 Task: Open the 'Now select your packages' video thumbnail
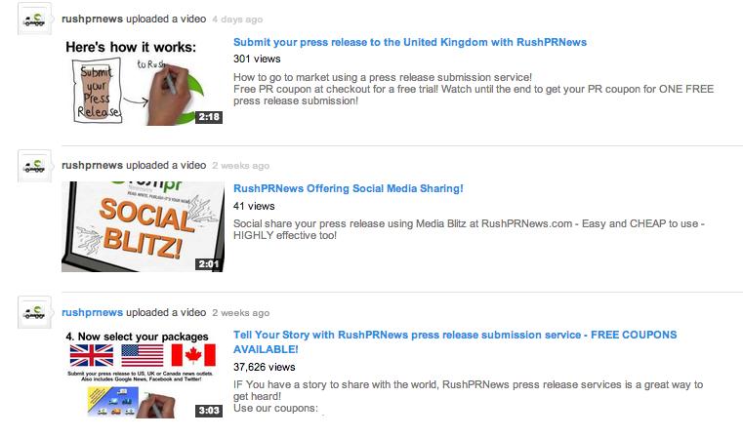[143, 374]
